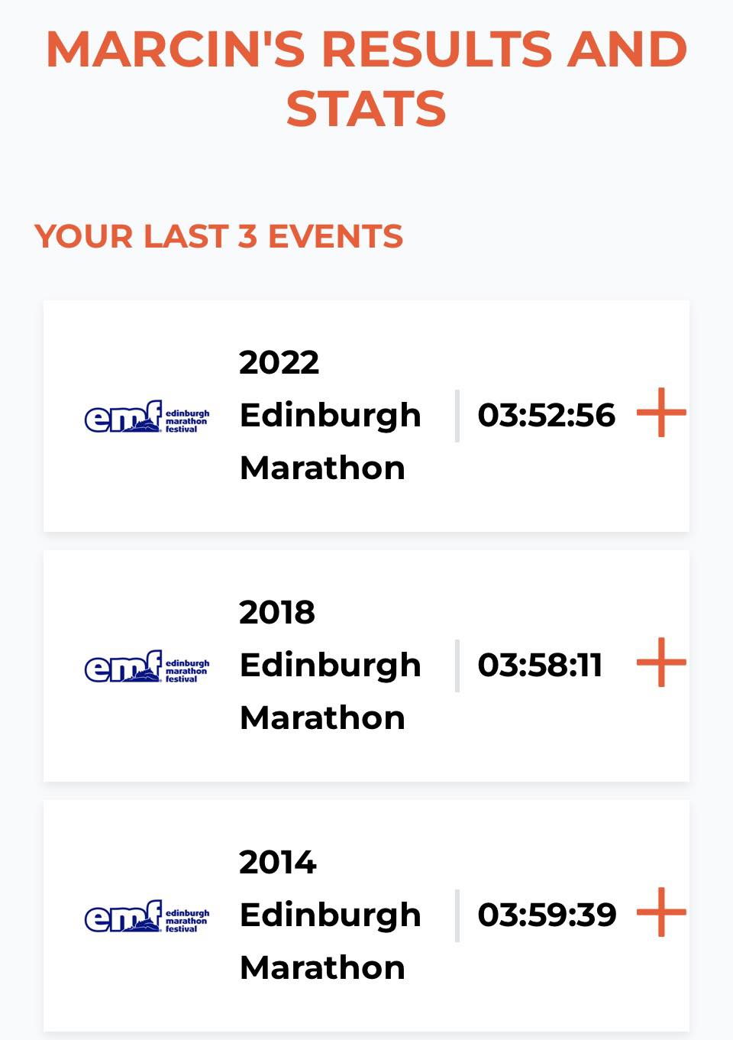This screenshot has width=733, height=1040.
Task: Expand the 2022 Edinburgh Marathon result
Action: point(661,413)
